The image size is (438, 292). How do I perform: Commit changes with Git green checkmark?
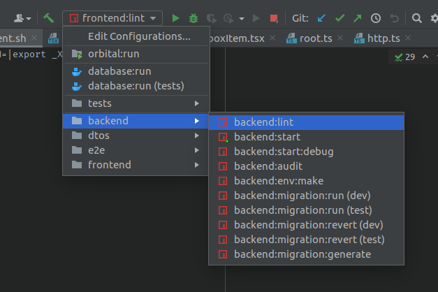pyautogui.click(x=340, y=17)
